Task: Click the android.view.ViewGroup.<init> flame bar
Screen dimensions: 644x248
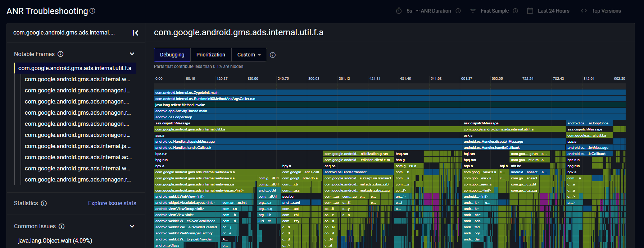Action: tap(187, 209)
